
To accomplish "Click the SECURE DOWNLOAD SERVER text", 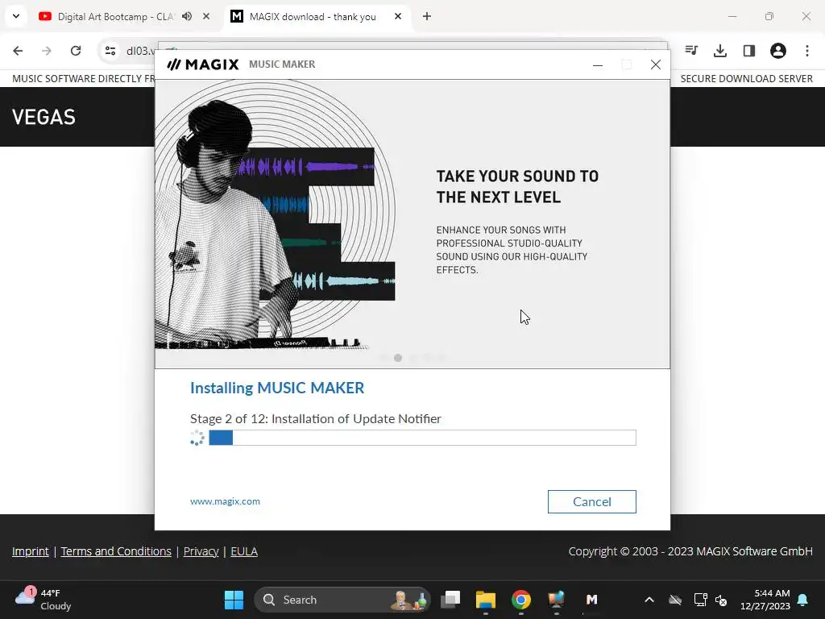I will coord(746,78).
